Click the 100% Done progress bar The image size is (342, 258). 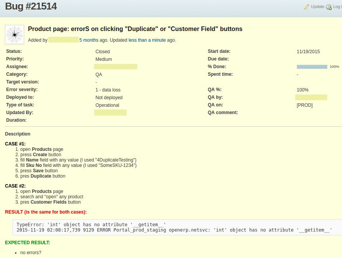point(312,67)
